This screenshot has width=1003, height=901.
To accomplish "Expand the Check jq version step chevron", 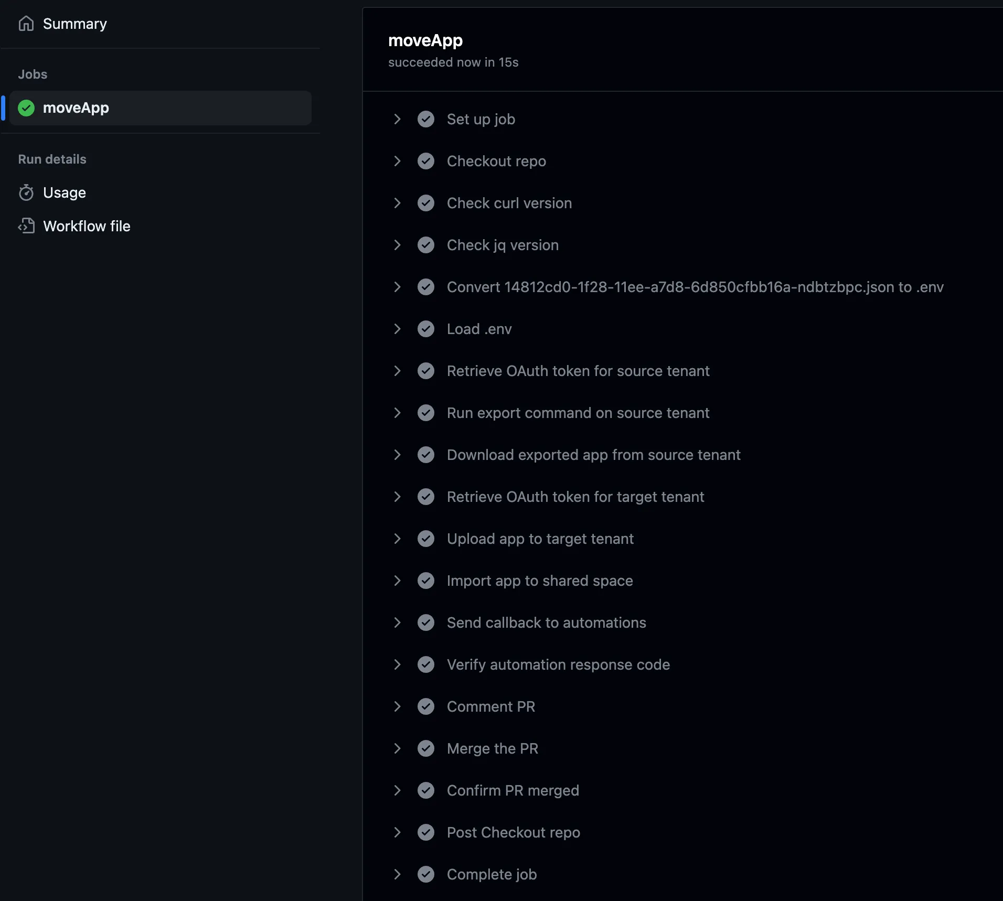I will coord(397,245).
